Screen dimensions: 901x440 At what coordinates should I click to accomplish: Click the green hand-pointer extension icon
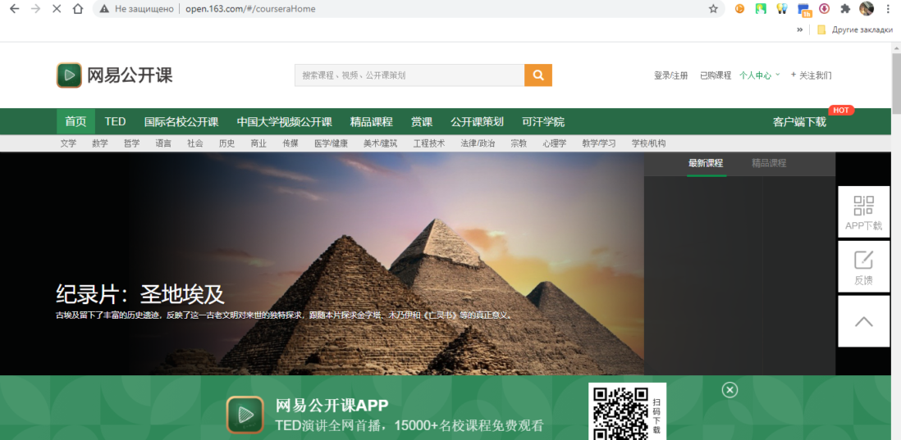[761, 9]
